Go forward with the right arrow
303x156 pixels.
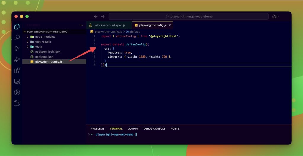tap(103, 17)
